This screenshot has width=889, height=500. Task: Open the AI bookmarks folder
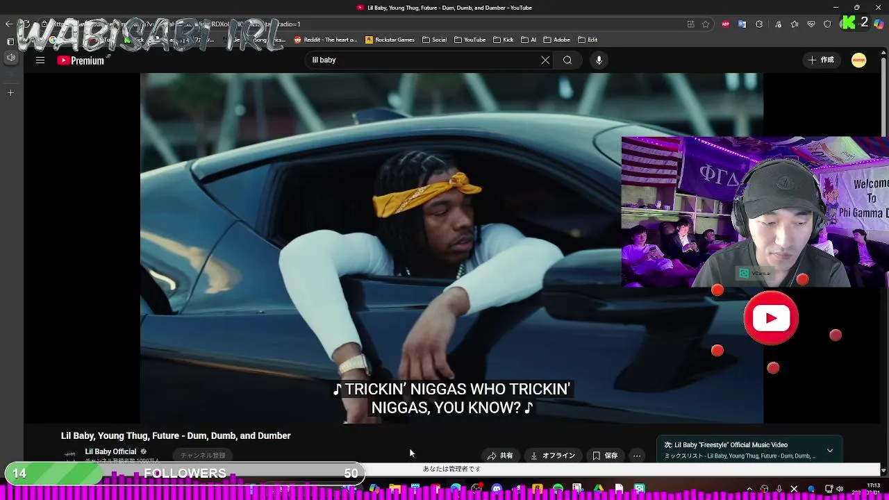[x=529, y=40]
